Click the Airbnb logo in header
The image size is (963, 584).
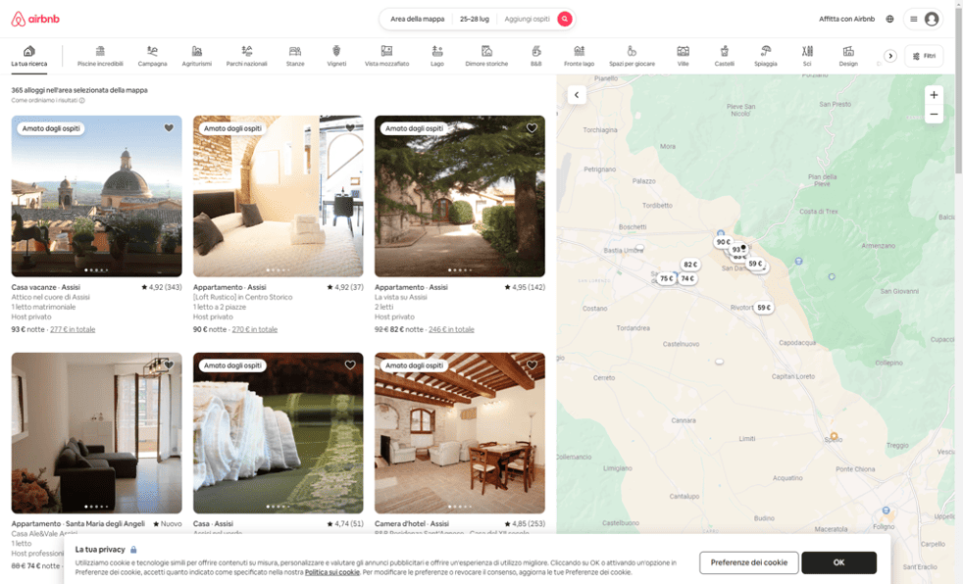pyautogui.click(x=35, y=19)
